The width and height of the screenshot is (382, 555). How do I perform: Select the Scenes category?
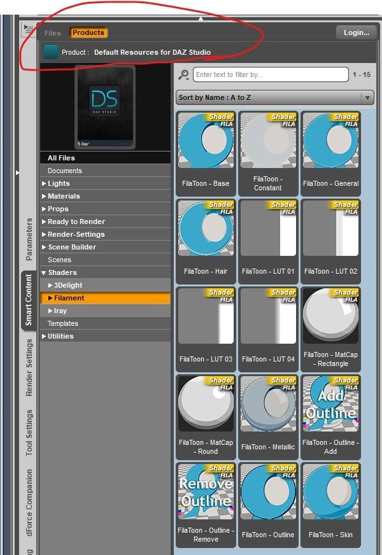106,260
